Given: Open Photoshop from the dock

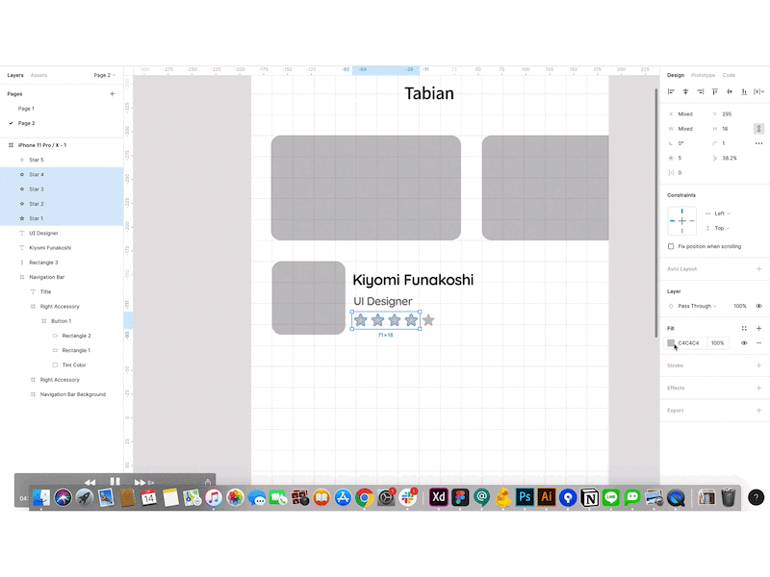Looking at the screenshot, I should click(525, 497).
